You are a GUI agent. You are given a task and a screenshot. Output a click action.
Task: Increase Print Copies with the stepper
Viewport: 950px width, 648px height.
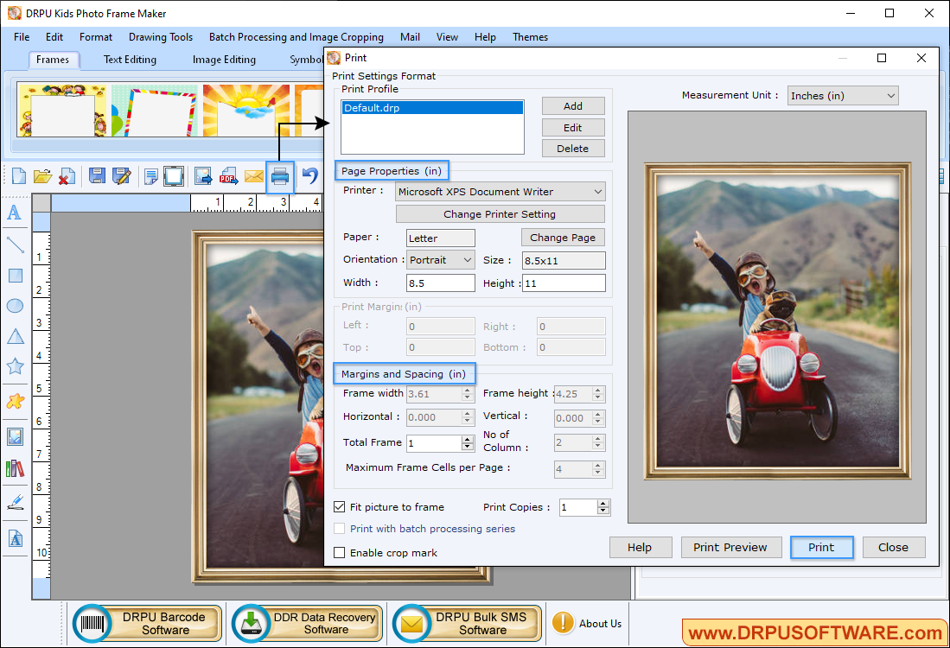pyautogui.click(x=604, y=503)
